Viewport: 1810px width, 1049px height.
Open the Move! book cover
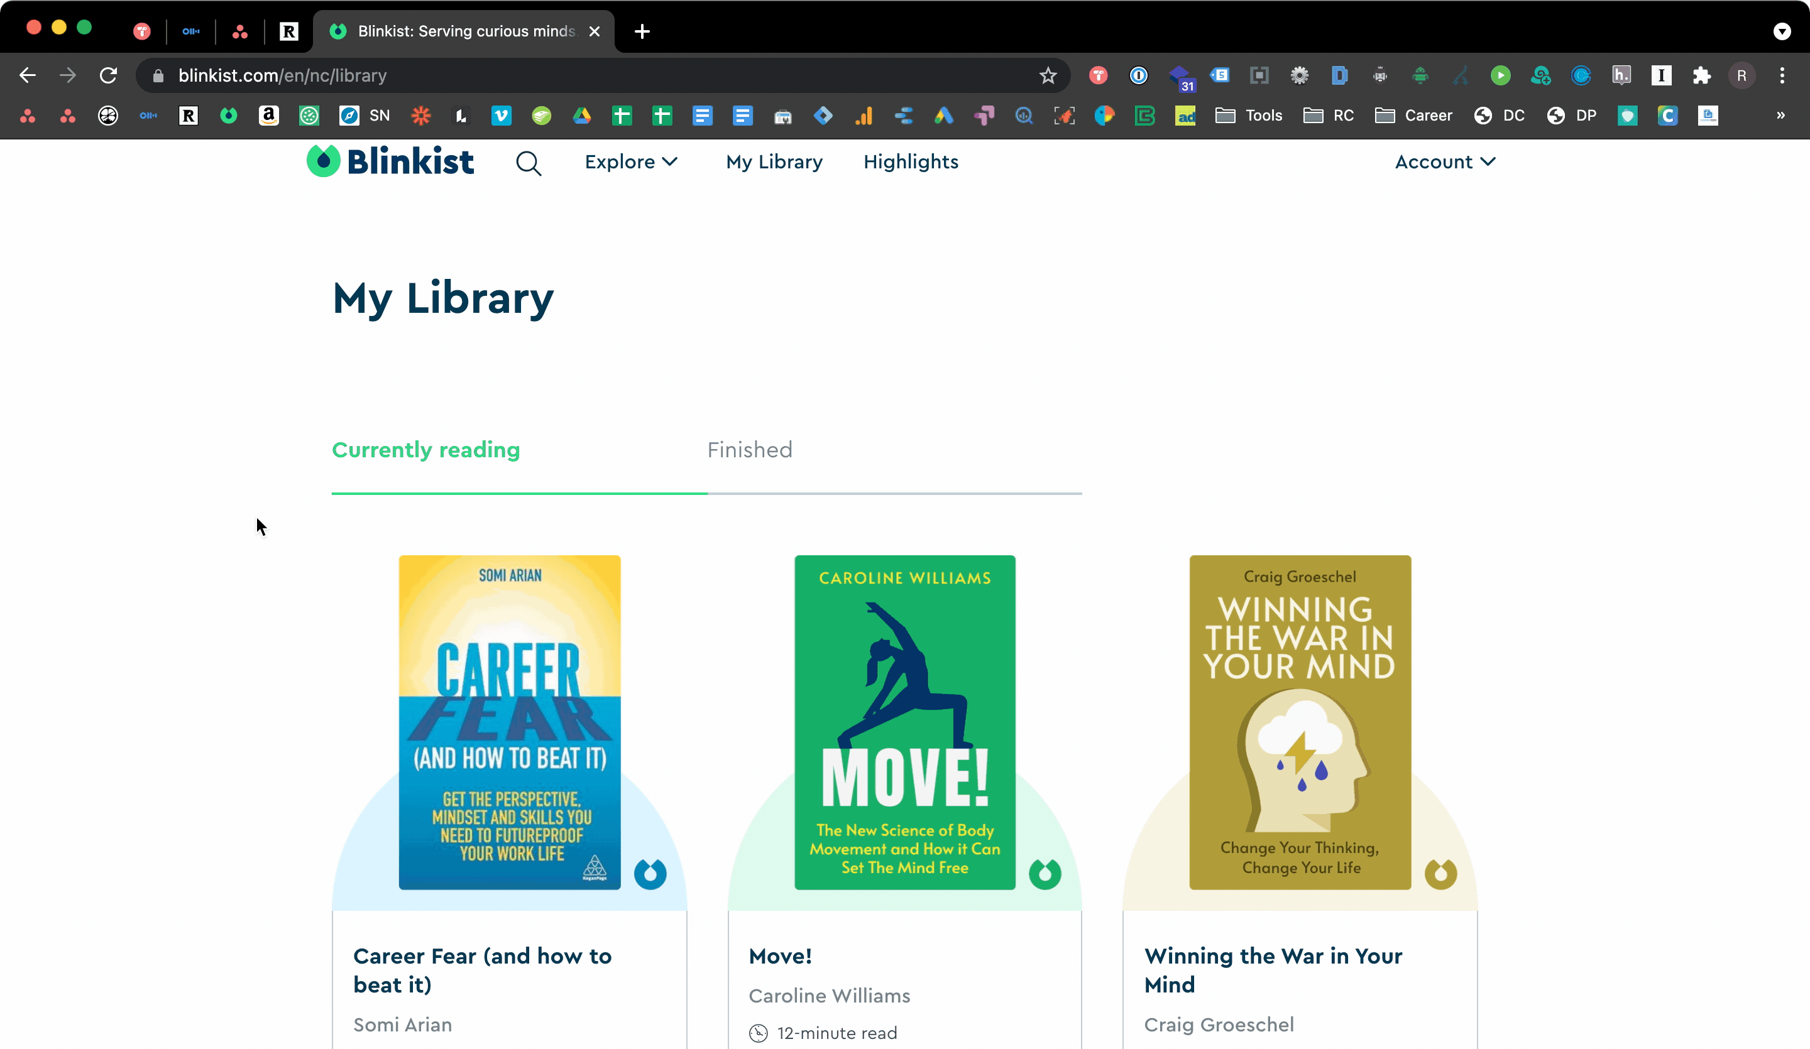904,722
